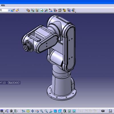The height and width of the screenshot is (114, 114).
Task: Select the Rotate view tool
Action: (x=37, y=111)
